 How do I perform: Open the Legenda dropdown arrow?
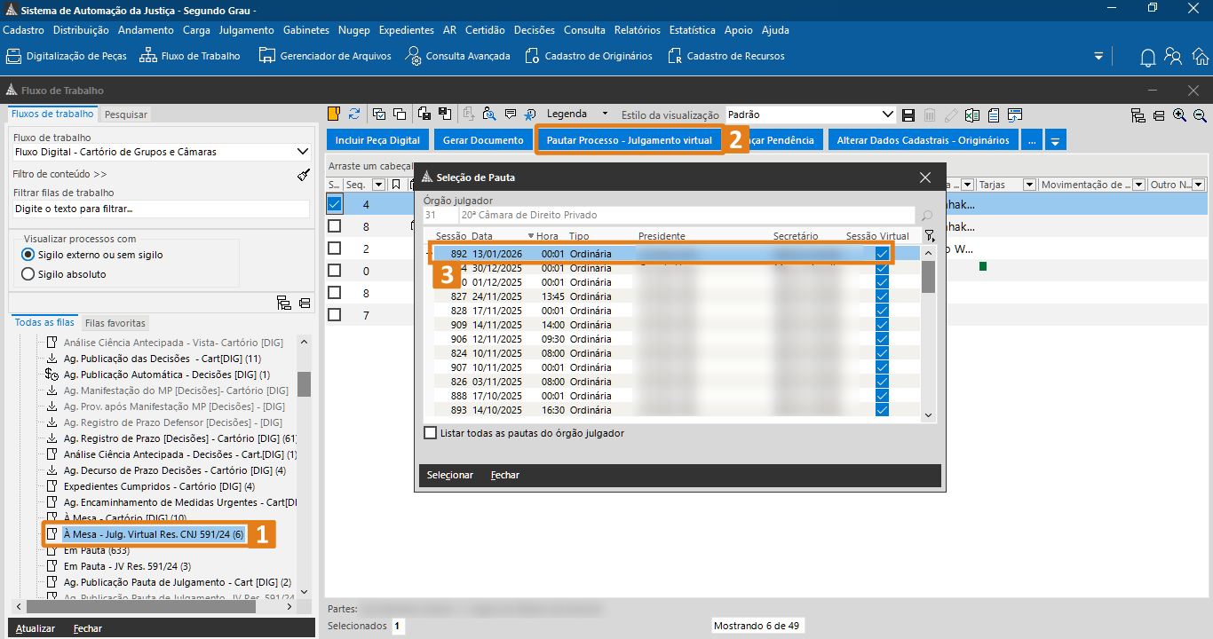click(x=605, y=114)
